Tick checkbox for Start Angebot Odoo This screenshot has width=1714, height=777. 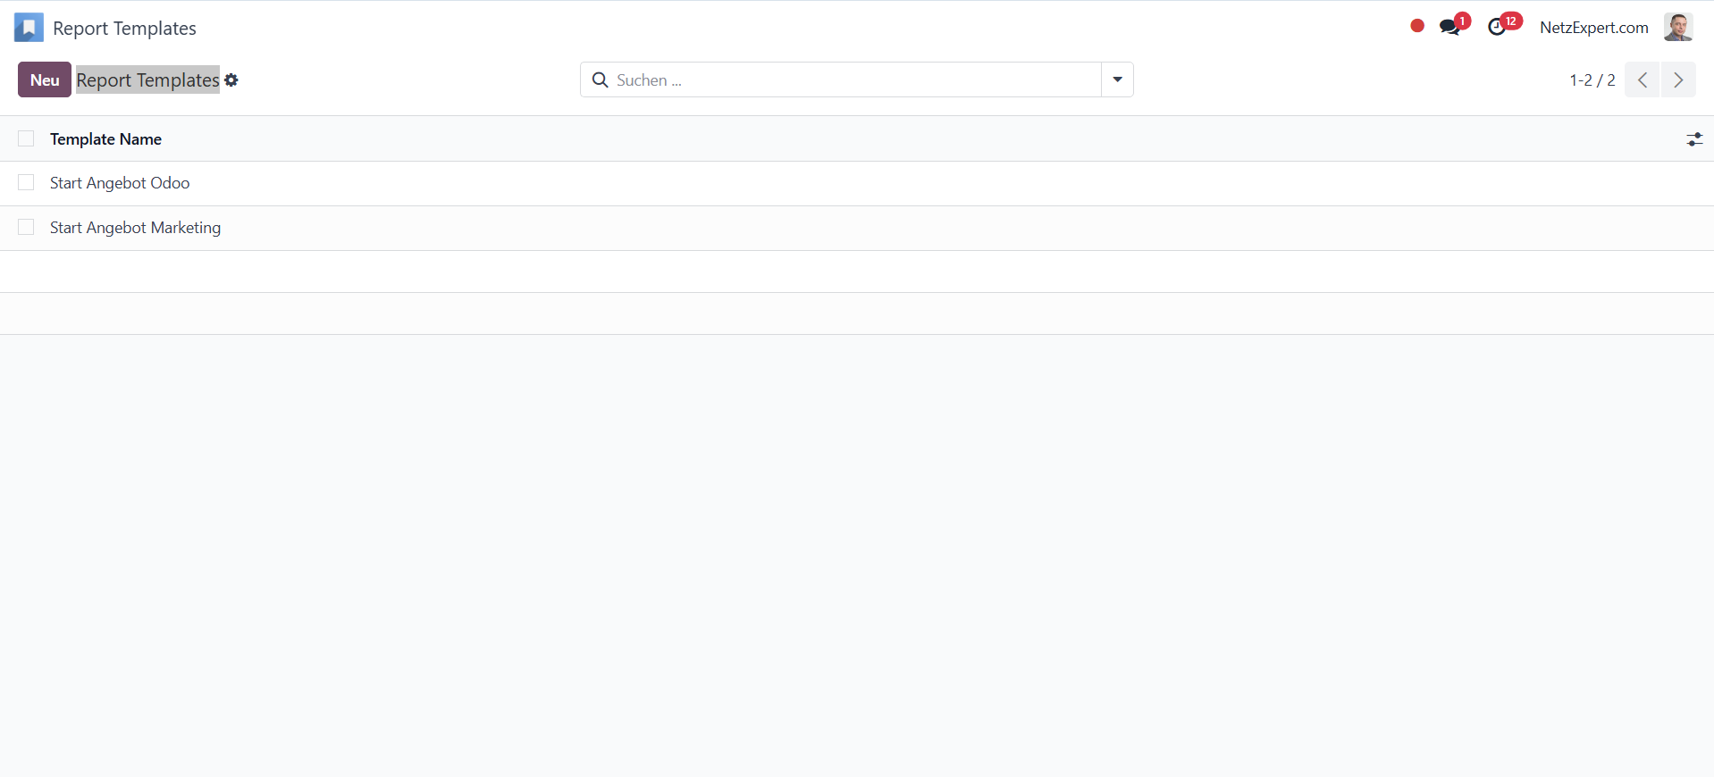point(26,183)
